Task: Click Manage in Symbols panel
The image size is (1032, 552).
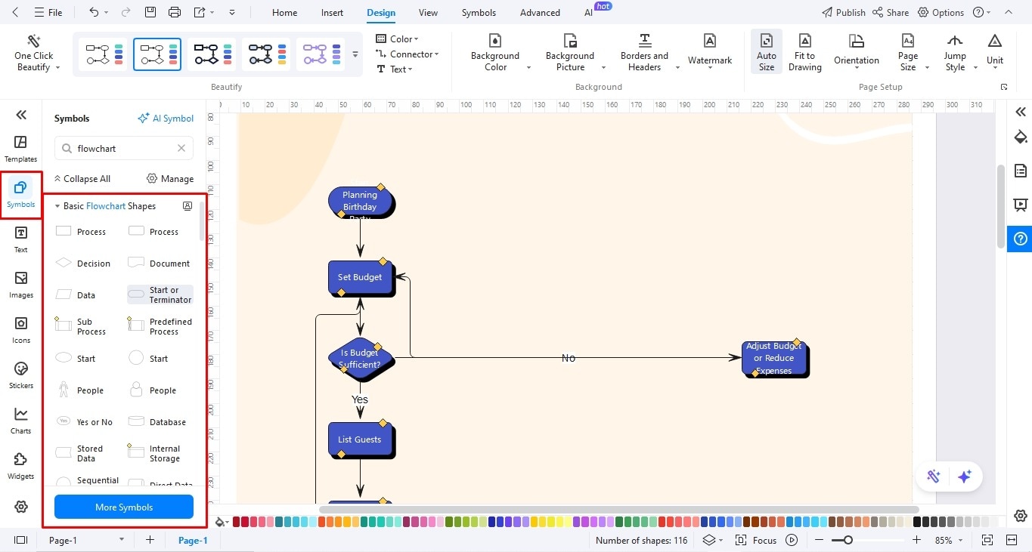Action: point(170,179)
